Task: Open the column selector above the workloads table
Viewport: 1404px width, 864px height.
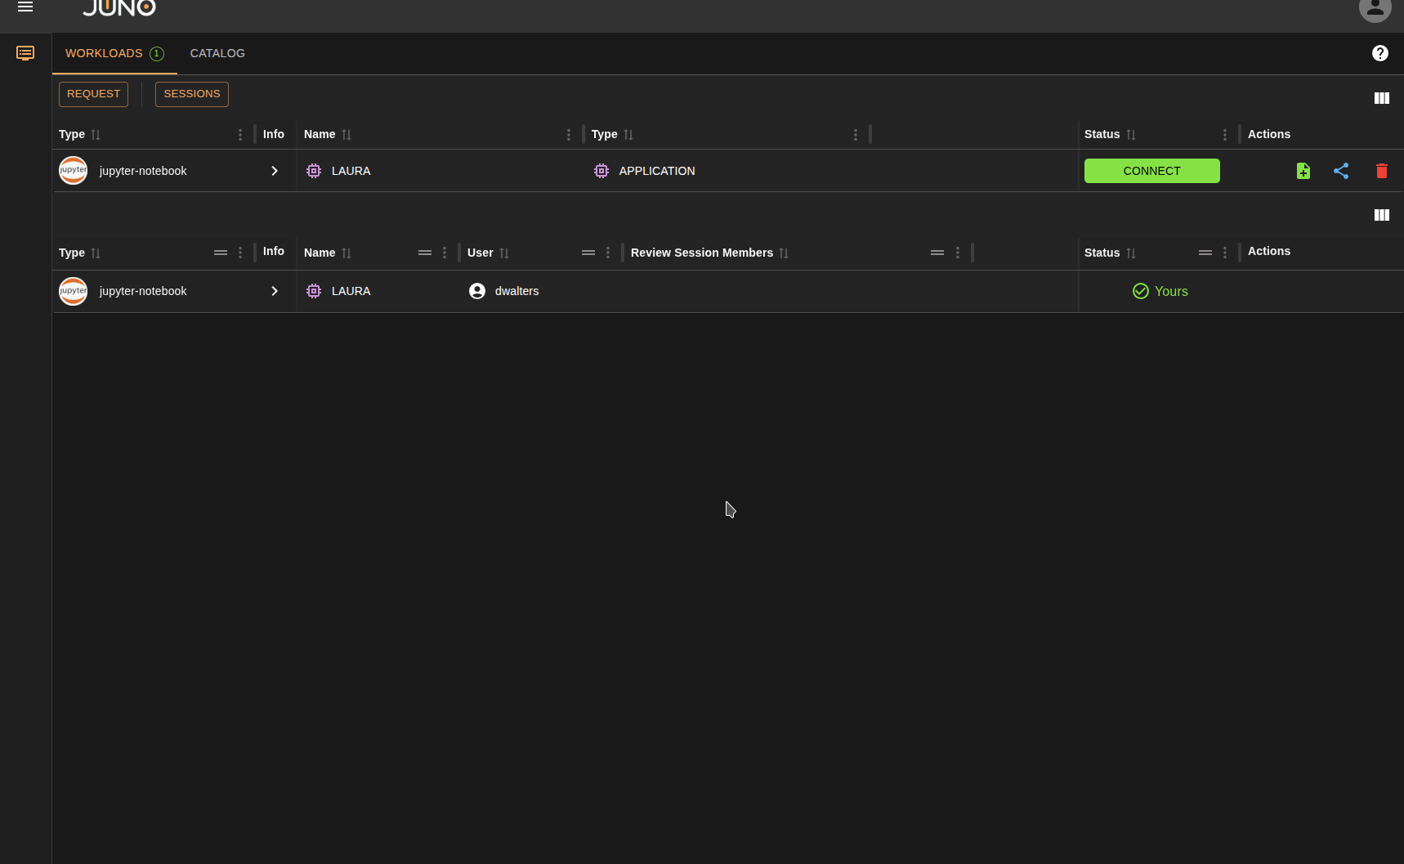Action: click(1381, 97)
